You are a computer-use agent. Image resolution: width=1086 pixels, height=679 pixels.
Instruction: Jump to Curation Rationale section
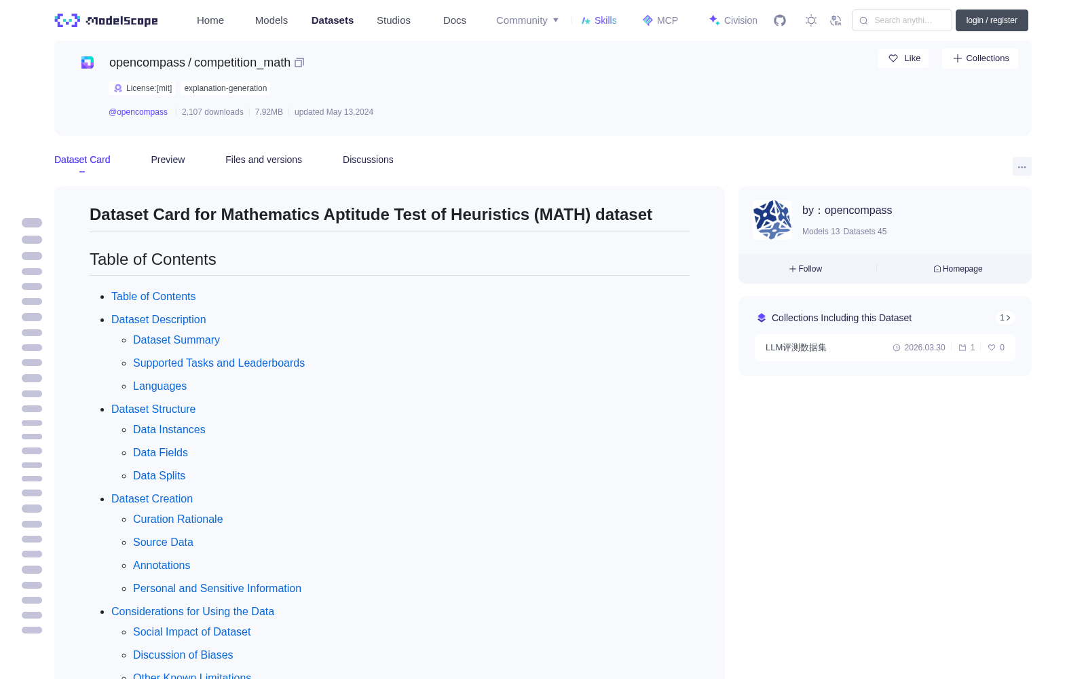(x=178, y=519)
